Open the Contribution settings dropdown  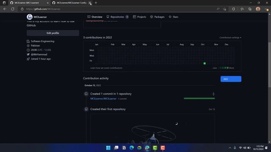(230, 38)
